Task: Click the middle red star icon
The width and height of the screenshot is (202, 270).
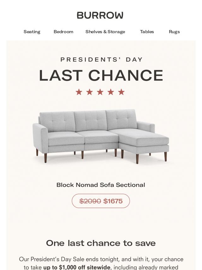Action: (100, 92)
